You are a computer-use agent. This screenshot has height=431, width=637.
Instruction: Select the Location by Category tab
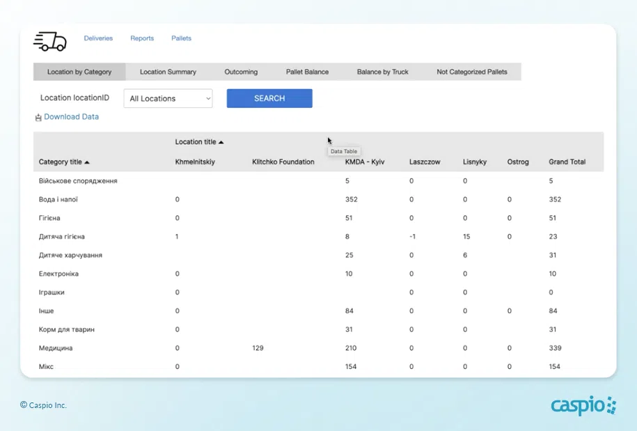coord(79,72)
